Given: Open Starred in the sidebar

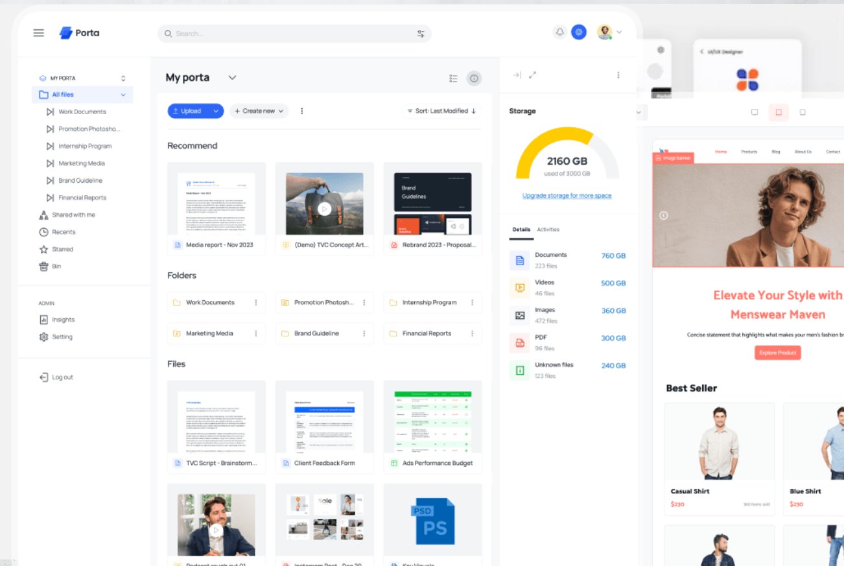Looking at the screenshot, I should 62,249.
